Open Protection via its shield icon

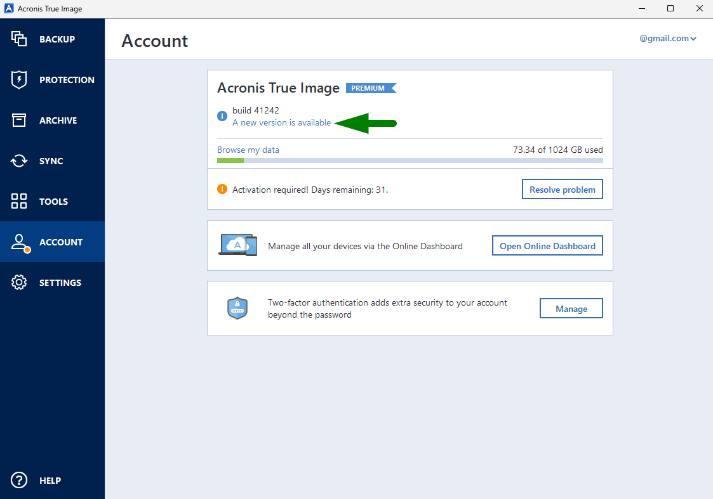[19, 79]
